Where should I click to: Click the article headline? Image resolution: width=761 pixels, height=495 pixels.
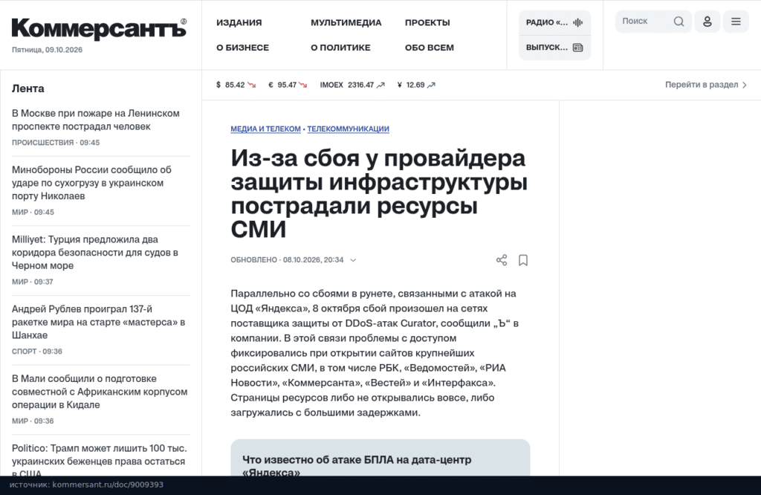click(379, 193)
